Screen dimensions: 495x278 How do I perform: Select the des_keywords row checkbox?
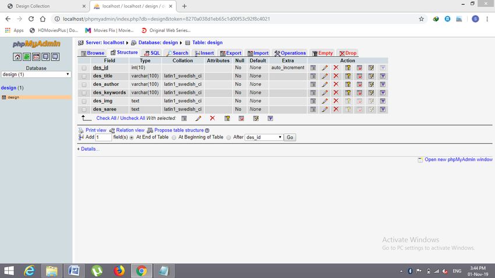coord(84,93)
